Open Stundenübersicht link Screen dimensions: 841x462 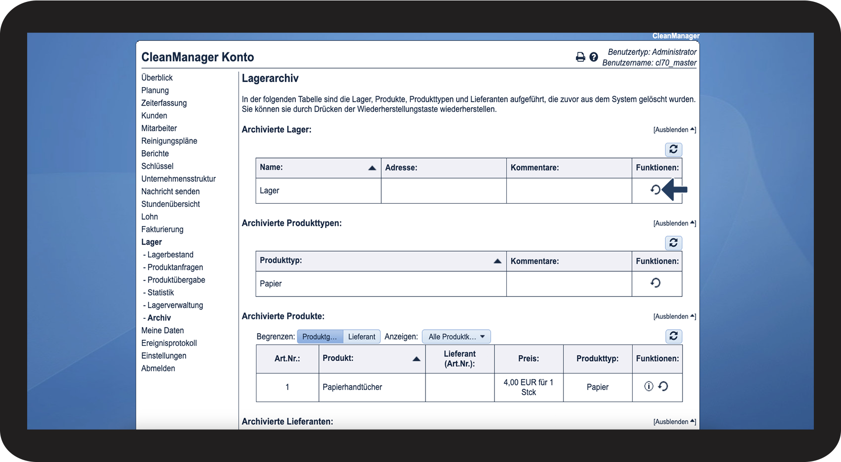point(171,204)
